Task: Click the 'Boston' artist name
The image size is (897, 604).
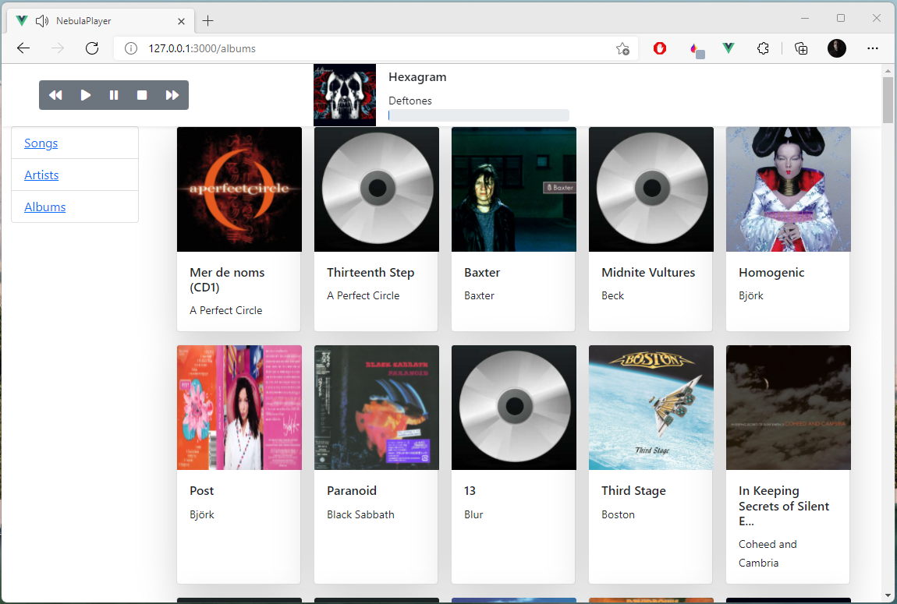Action: coord(618,514)
